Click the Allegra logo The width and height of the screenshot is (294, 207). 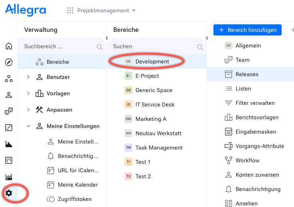coord(26,10)
